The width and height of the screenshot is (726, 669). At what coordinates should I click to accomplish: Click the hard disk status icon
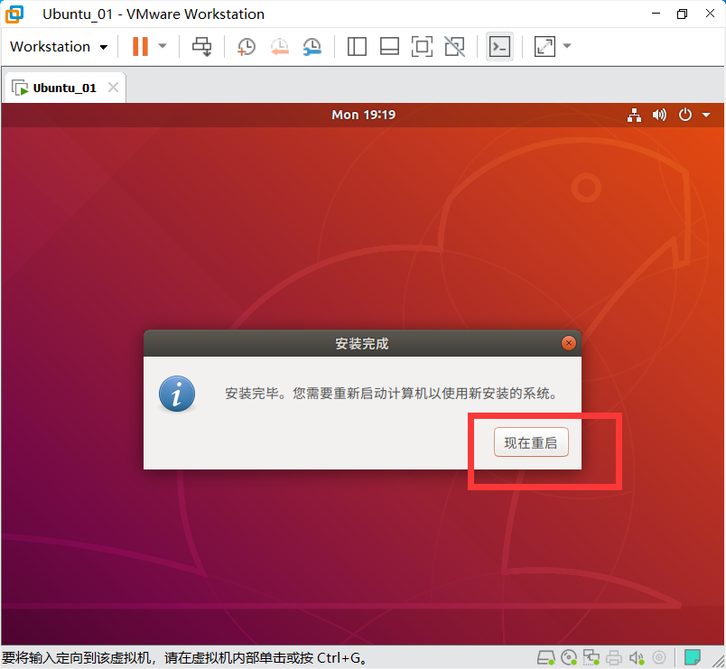(546, 657)
